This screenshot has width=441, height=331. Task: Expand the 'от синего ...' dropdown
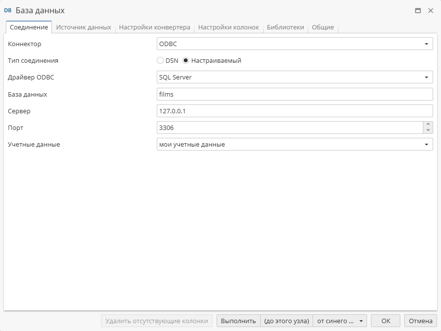pos(361,320)
